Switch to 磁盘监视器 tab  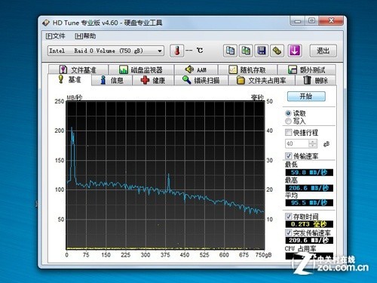click(141, 69)
